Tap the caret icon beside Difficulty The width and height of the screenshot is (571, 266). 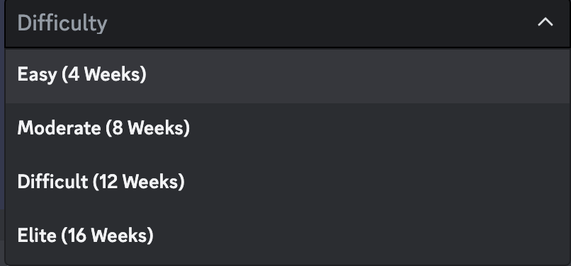[545, 23]
